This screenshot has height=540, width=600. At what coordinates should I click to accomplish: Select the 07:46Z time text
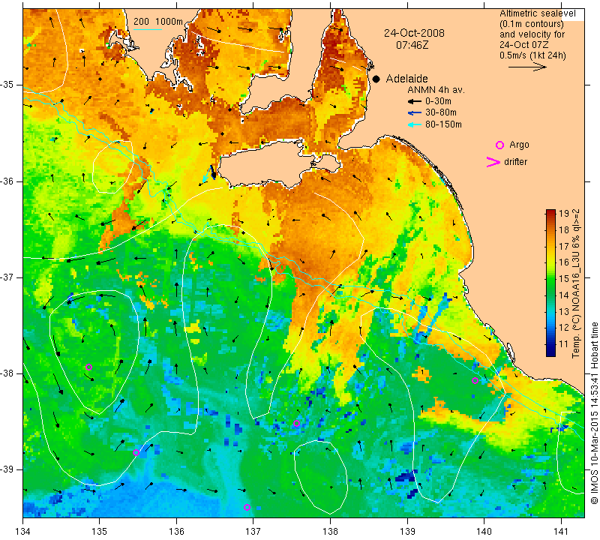click(x=412, y=46)
